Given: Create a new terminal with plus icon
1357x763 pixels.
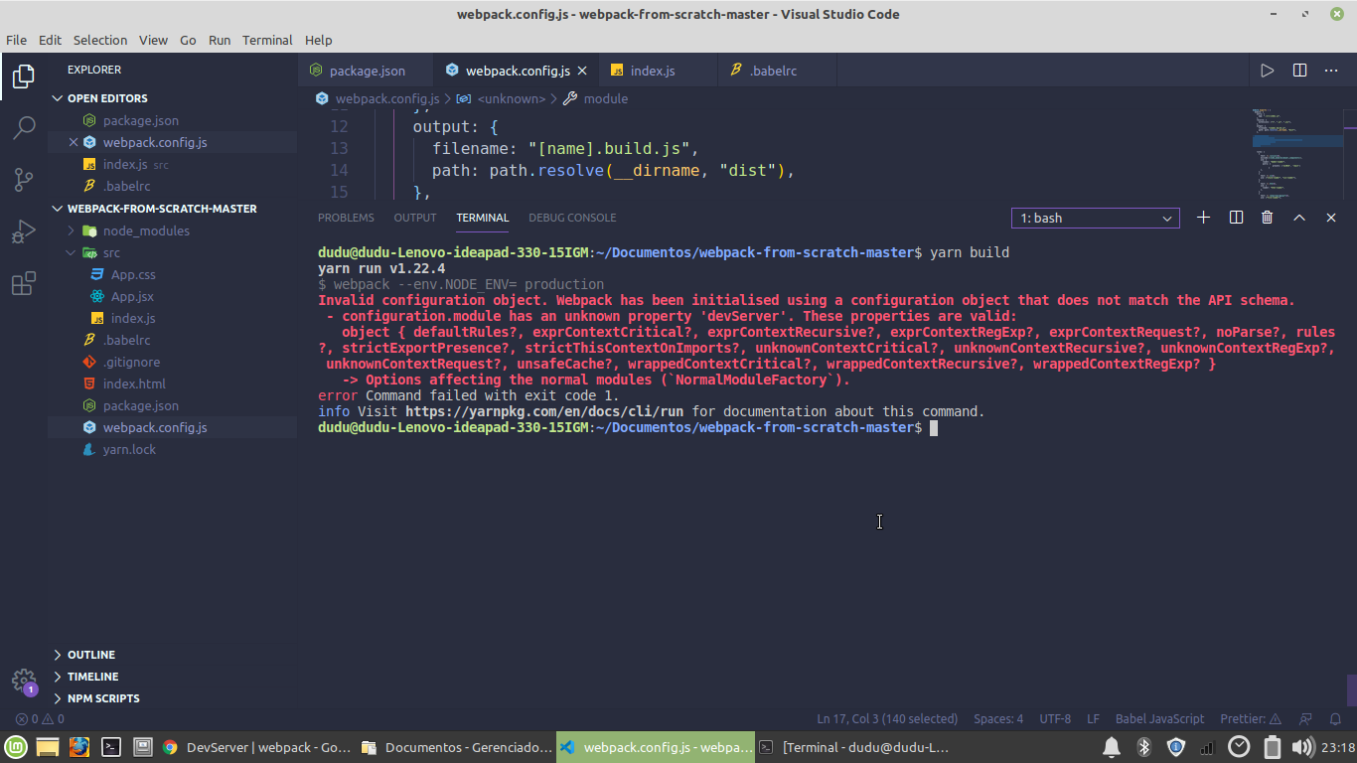Looking at the screenshot, I should (x=1203, y=218).
